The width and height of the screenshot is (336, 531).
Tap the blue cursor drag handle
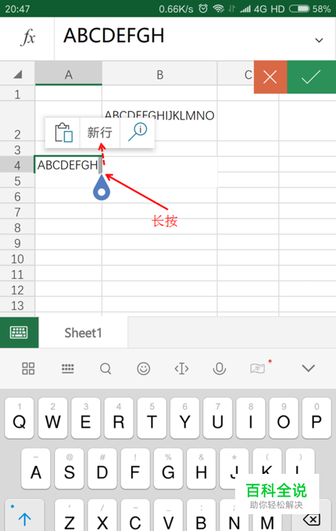click(x=101, y=188)
